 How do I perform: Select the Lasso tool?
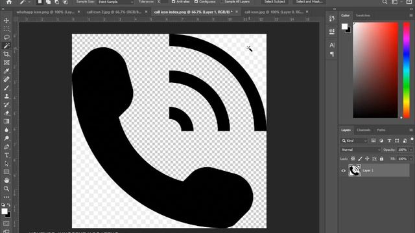point(6,38)
